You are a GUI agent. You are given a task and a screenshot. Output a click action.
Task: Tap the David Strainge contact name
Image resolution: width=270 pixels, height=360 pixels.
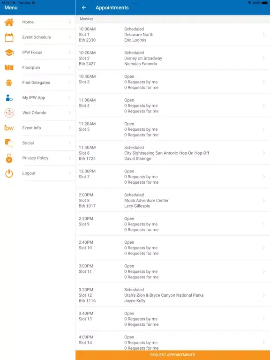point(138,158)
